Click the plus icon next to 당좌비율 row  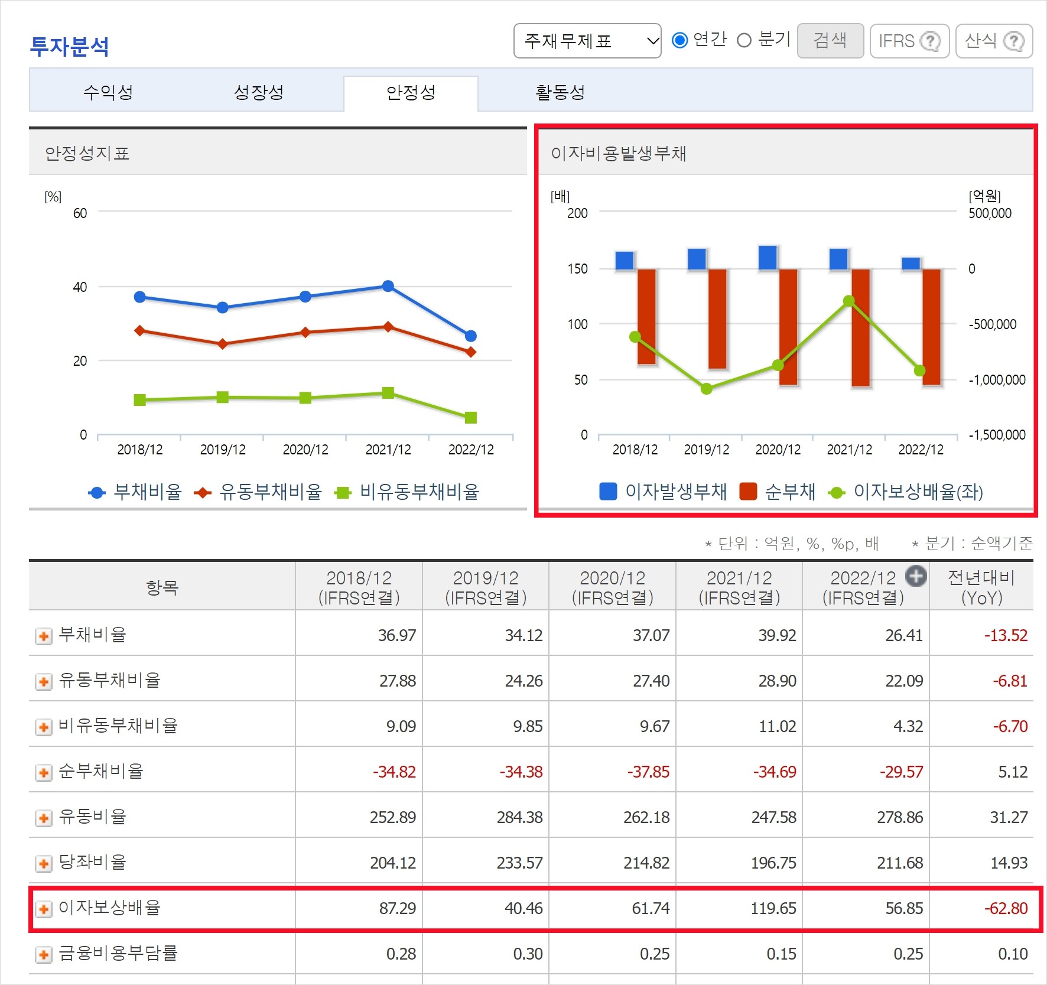pyautogui.click(x=43, y=862)
